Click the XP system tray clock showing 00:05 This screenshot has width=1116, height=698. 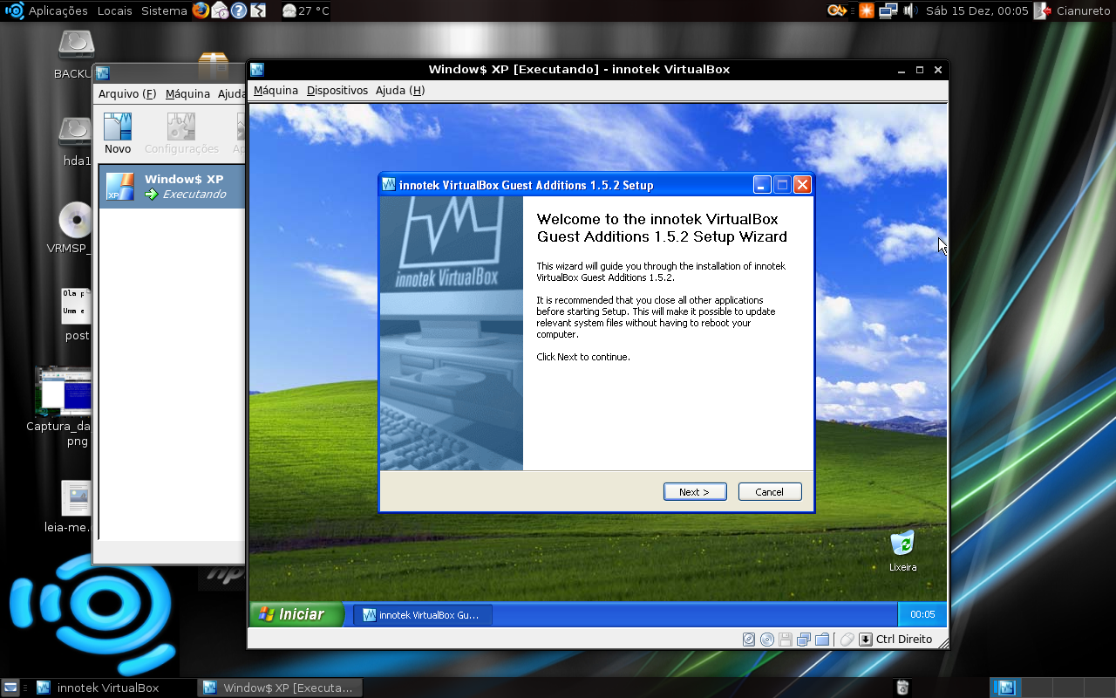click(x=922, y=614)
